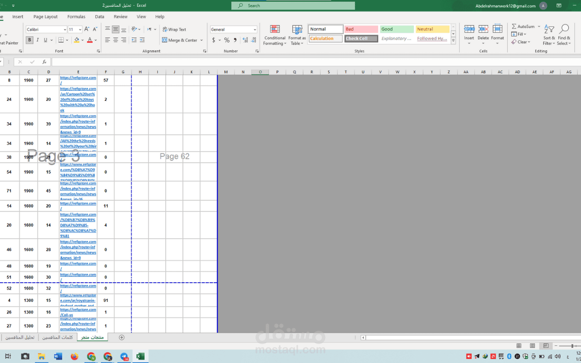581x363 pixels.
Task: Toggle center horizontal alignment
Action: pos(116,40)
